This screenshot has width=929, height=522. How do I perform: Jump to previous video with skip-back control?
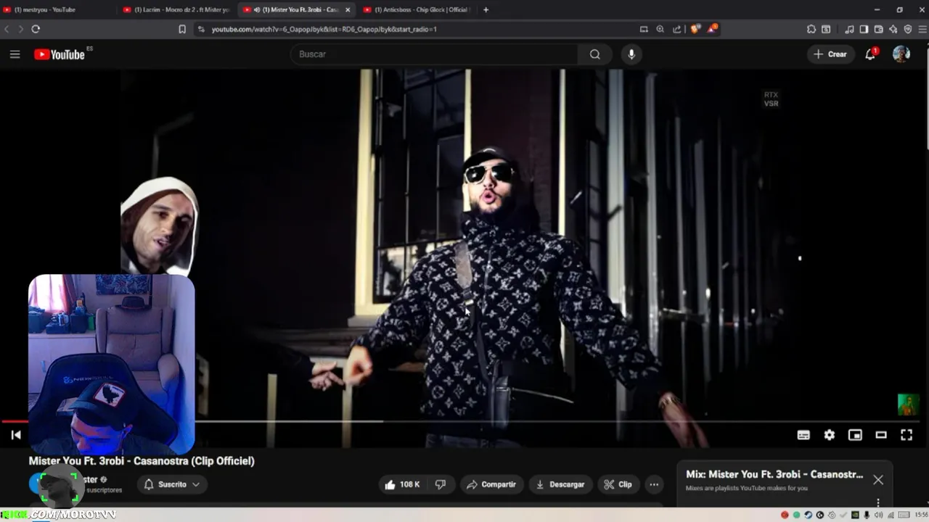pyautogui.click(x=15, y=435)
